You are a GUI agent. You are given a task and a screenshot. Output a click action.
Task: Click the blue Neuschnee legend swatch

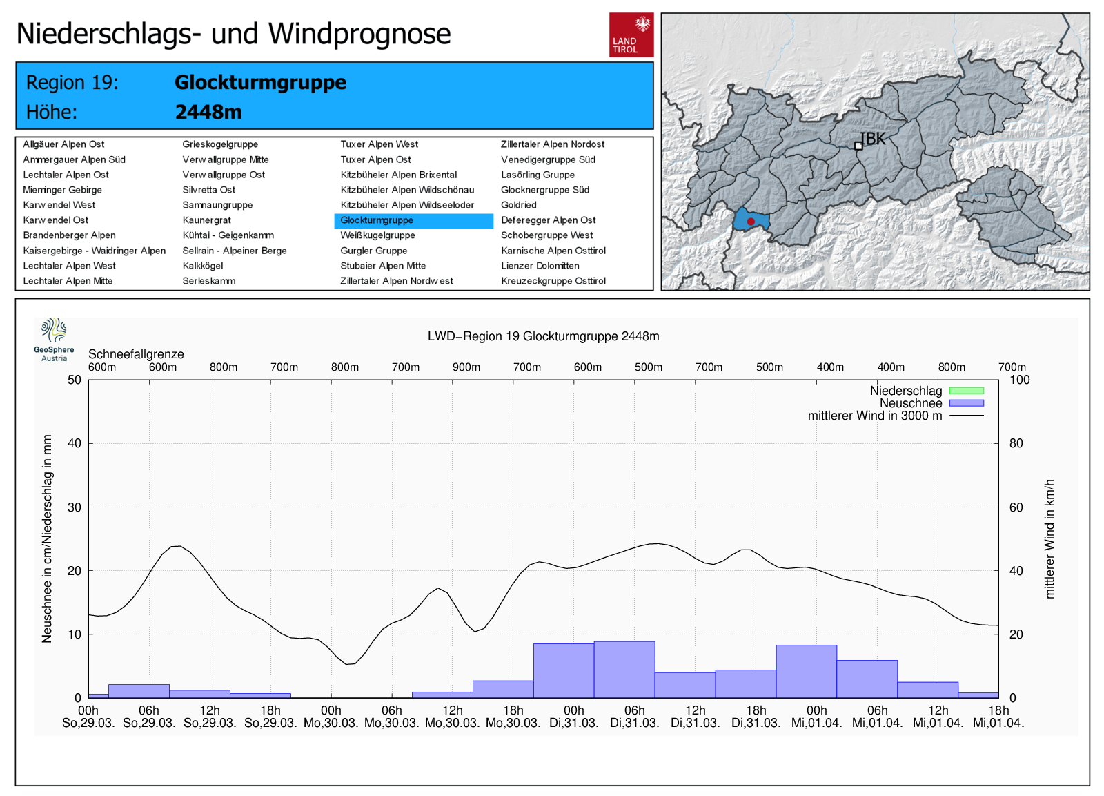click(966, 403)
